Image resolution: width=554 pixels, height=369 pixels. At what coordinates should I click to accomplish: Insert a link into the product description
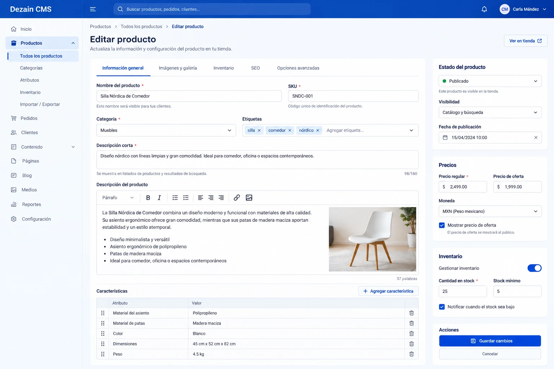coord(237,197)
